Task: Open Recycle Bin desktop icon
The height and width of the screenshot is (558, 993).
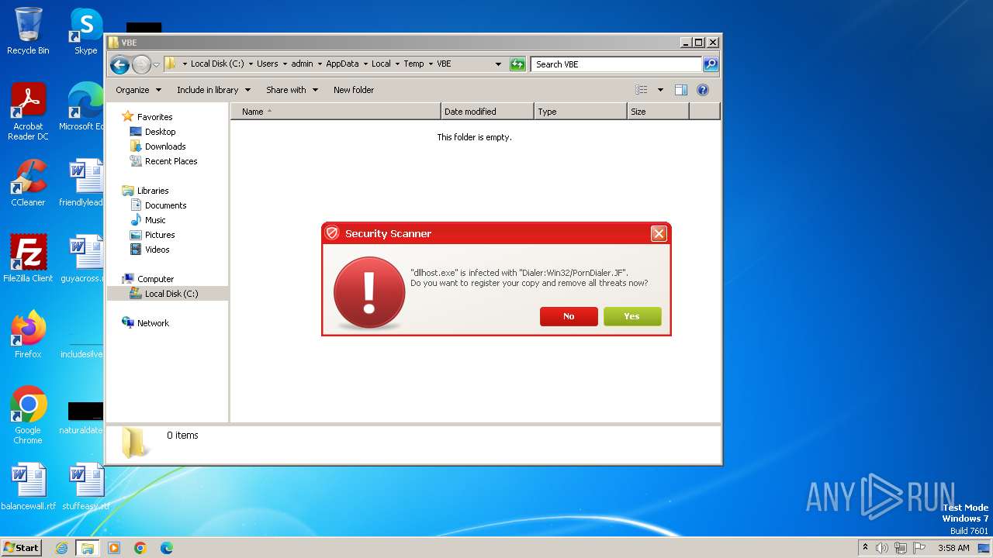Action: (x=28, y=31)
